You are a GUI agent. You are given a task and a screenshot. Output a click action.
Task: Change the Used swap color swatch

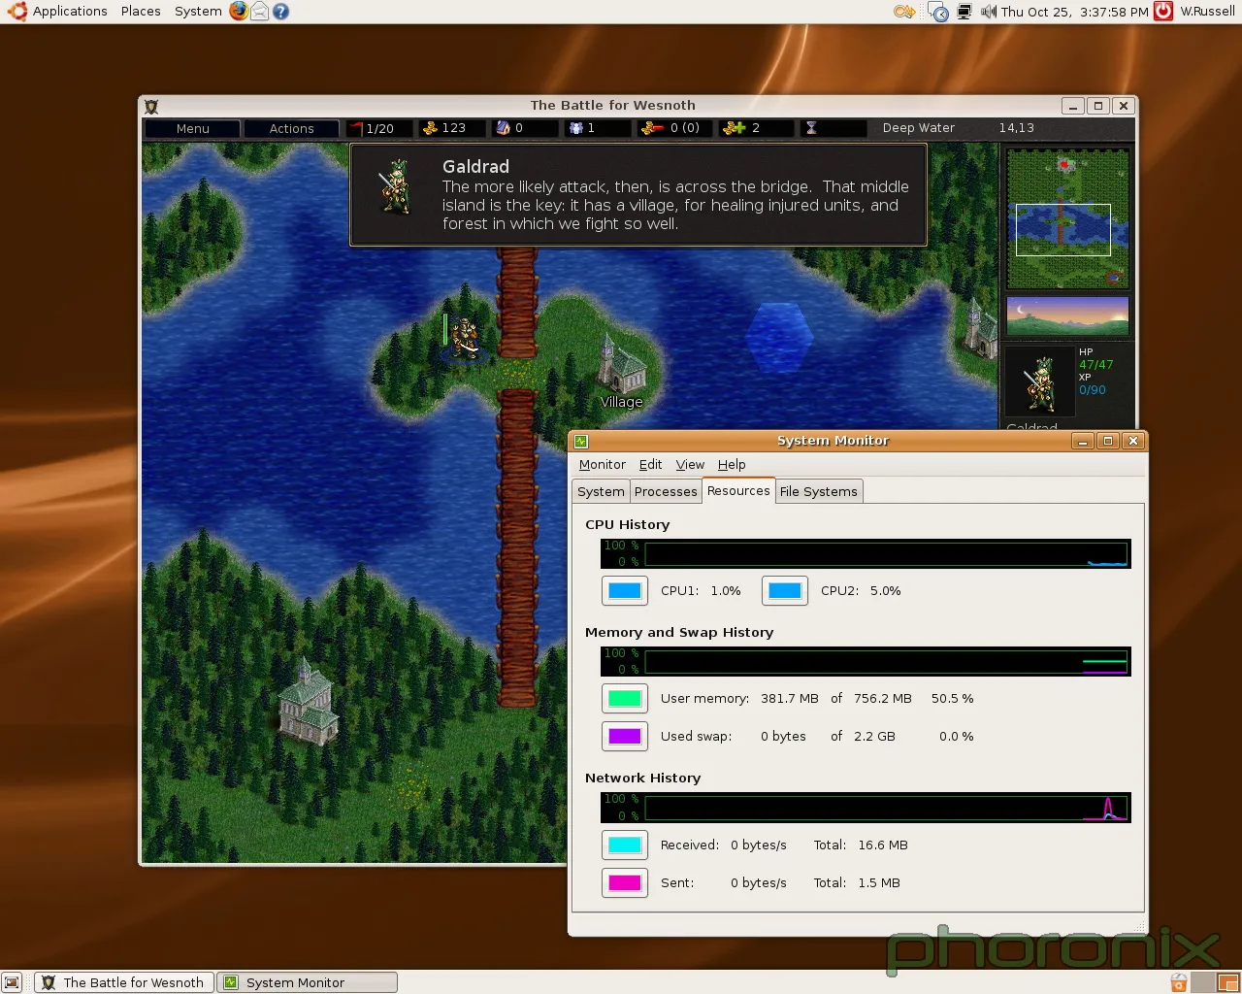pyautogui.click(x=625, y=736)
